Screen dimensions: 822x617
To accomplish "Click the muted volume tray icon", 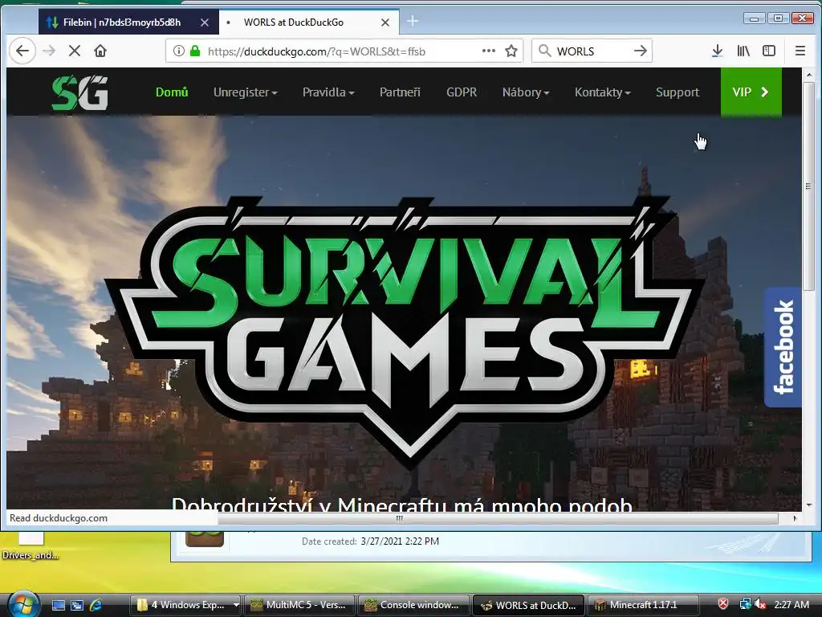I will (x=759, y=604).
